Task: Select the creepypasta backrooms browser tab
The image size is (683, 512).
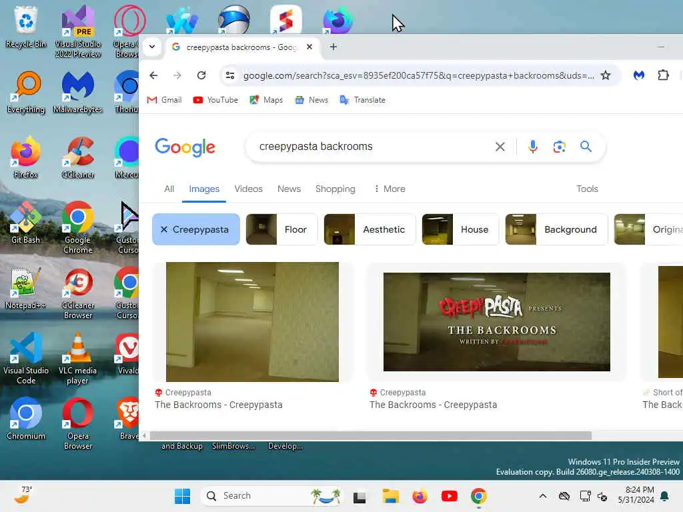Action: point(241,47)
